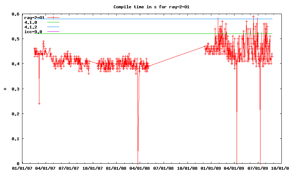
Task: Click the y-axis label 's'
Action: coord(5,89)
